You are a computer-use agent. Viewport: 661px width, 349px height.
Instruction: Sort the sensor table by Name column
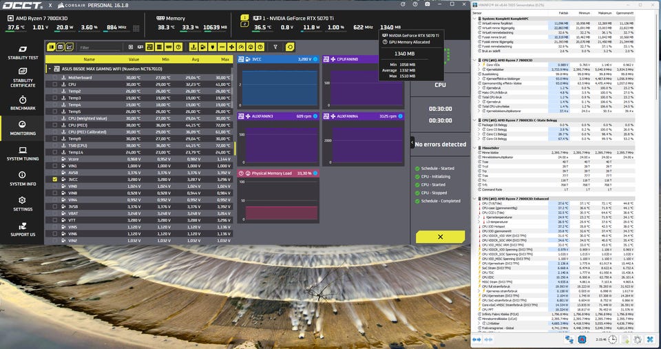[x=89, y=59]
